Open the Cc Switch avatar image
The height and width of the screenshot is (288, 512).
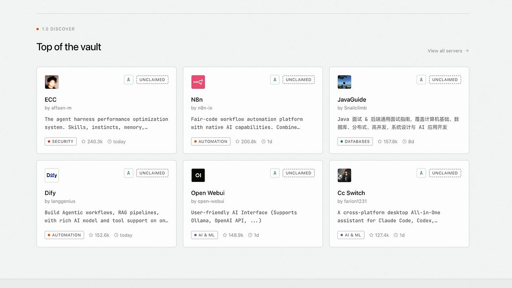click(344, 175)
